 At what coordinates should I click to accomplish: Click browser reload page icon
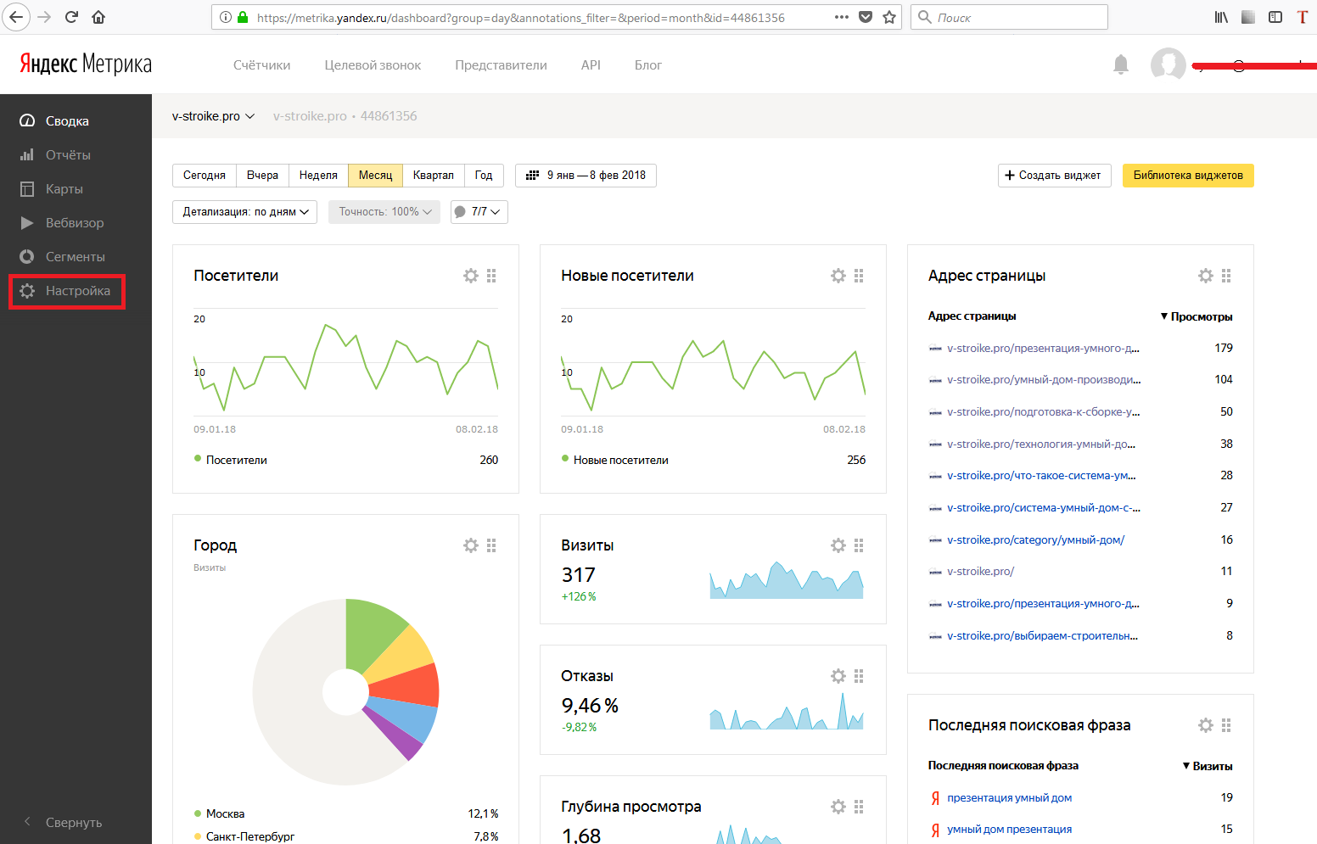pos(72,17)
